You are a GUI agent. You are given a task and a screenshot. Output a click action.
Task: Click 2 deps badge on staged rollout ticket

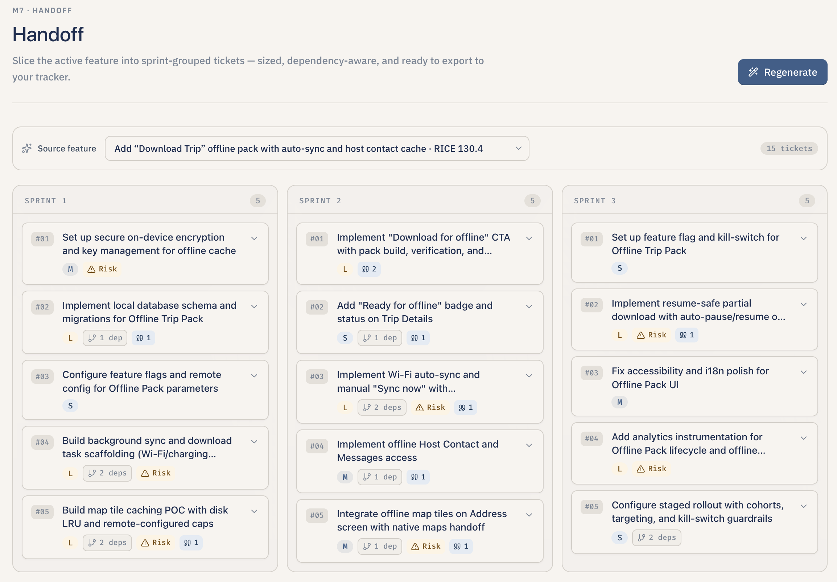pyautogui.click(x=656, y=537)
